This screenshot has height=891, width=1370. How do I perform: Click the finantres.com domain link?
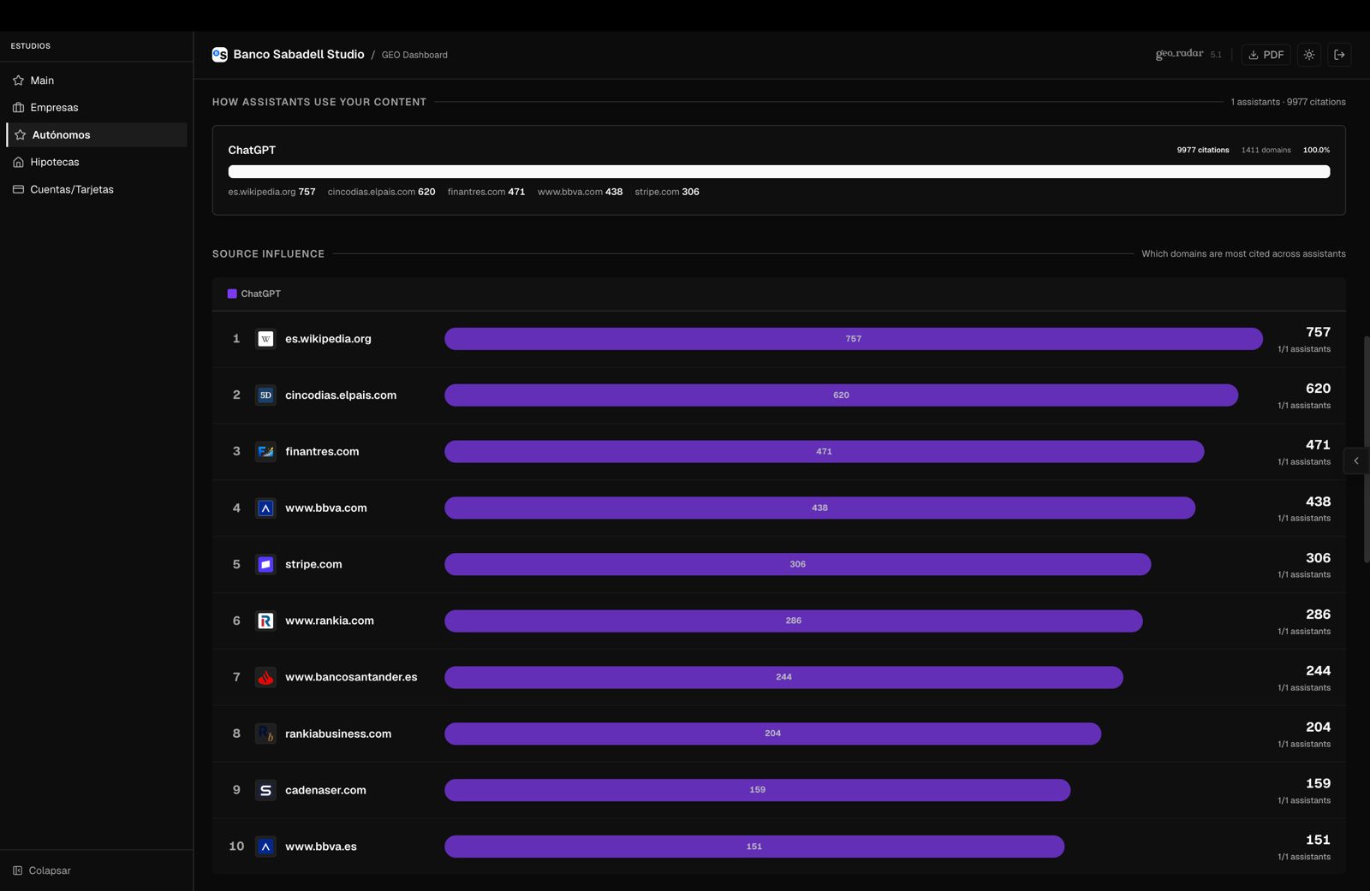(322, 452)
